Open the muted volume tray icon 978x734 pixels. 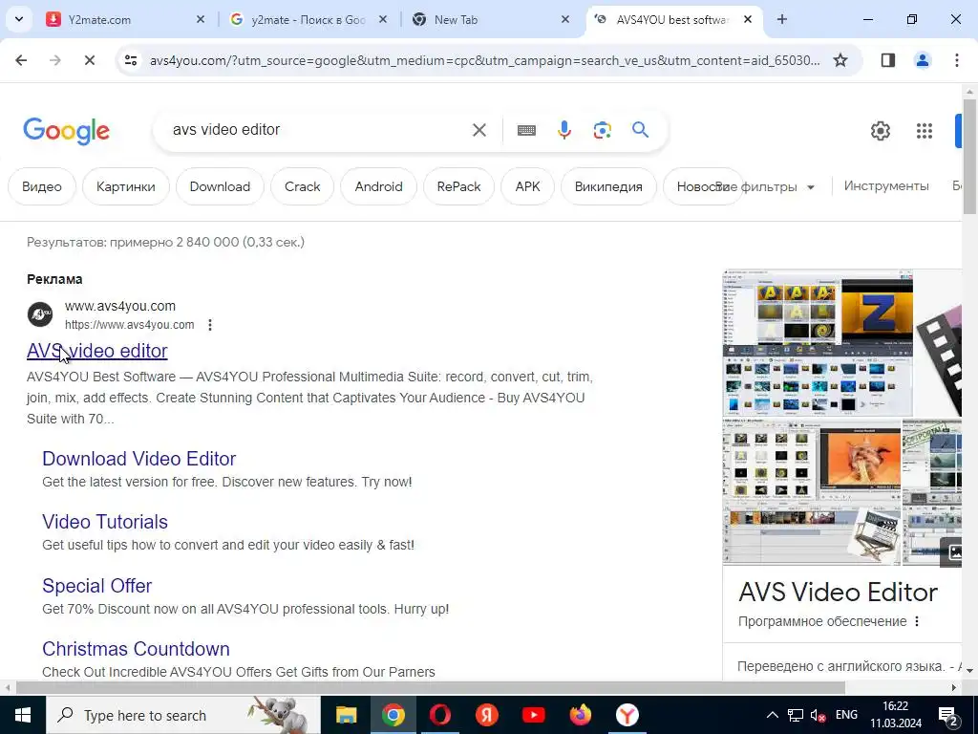pyautogui.click(x=818, y=715)
